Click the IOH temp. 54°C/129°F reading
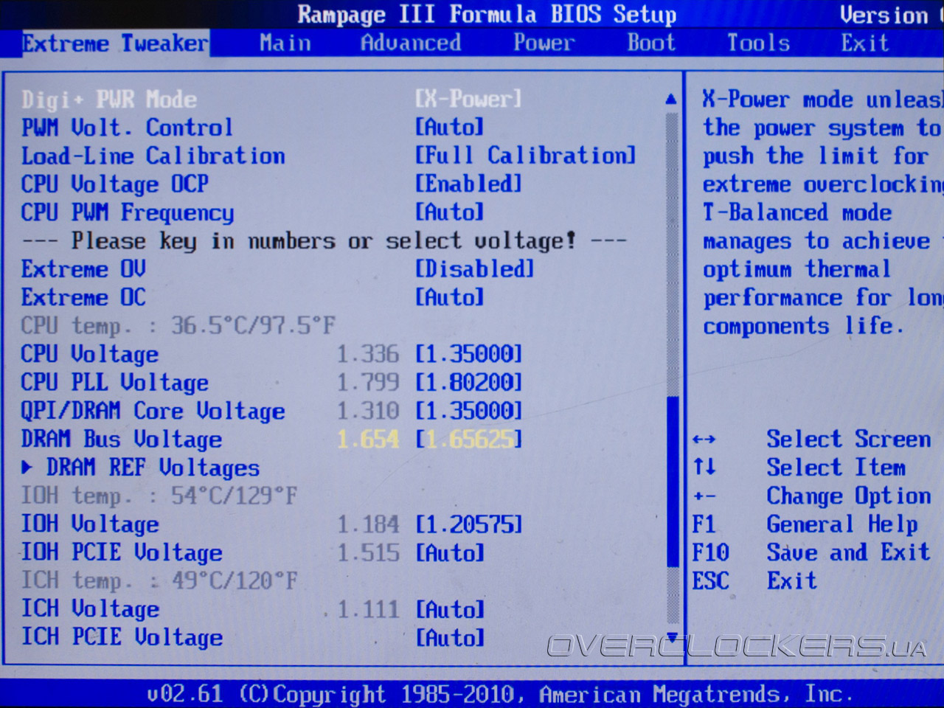The width and height of the screenshot is (944, 708). click(159, 496)
